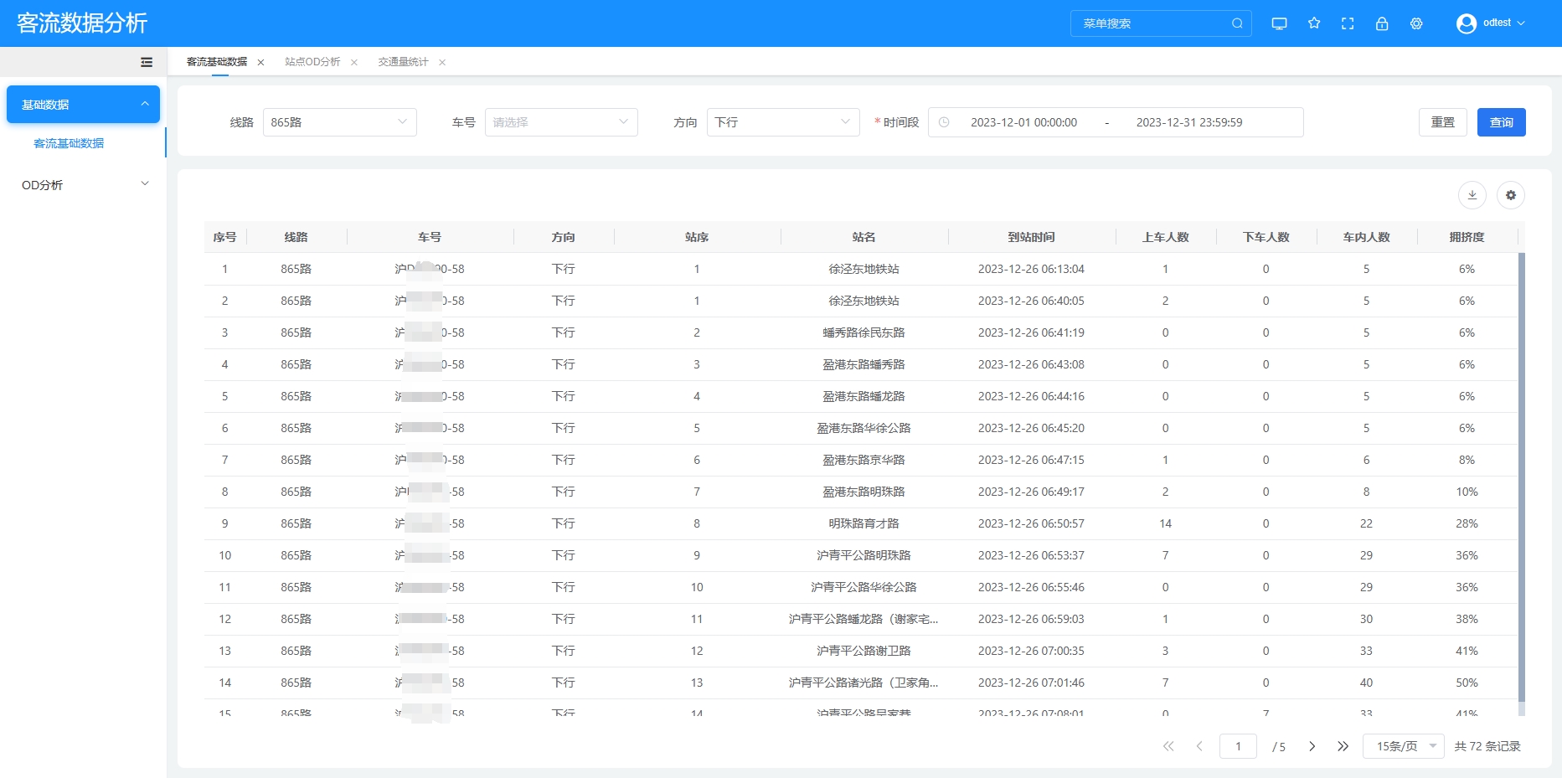Open the 方向 下行 dropdown
1562x778 pixels.
[x=783, y=122]
